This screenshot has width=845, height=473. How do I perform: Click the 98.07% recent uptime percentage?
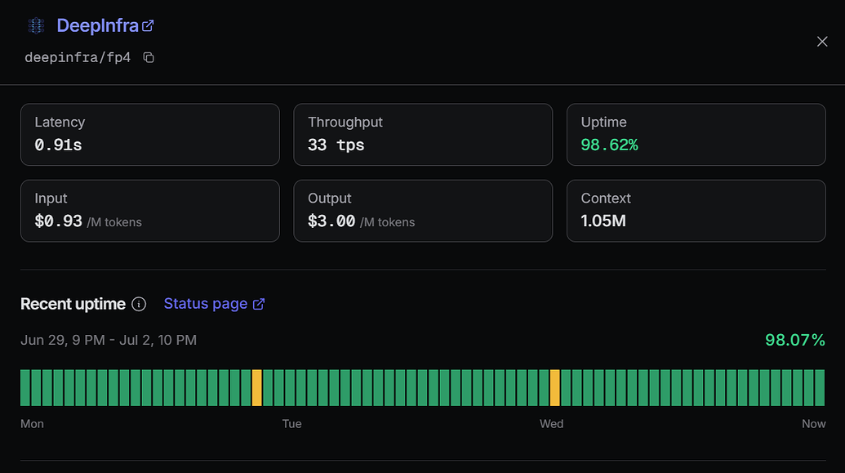click(x=795, y=341)
